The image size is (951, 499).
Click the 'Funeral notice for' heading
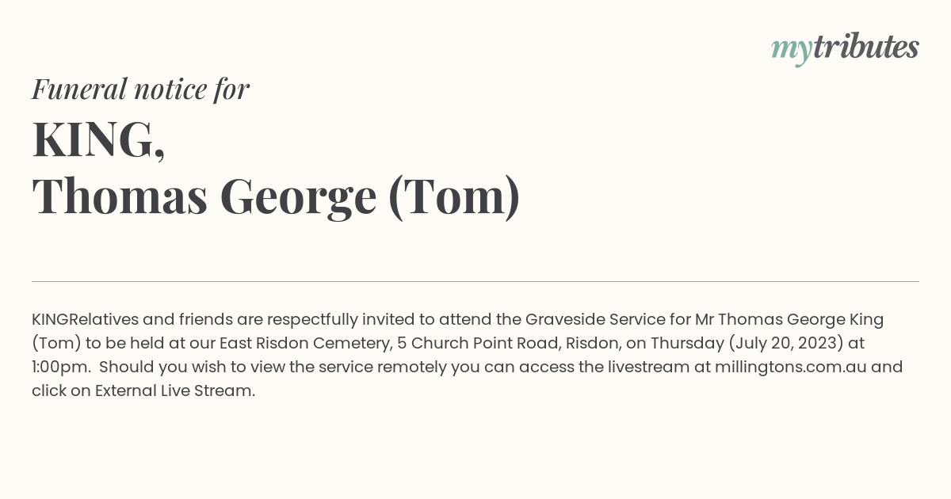(140, 90)
